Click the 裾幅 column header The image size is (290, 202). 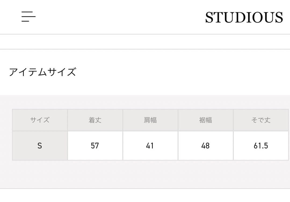pos(205,120)
